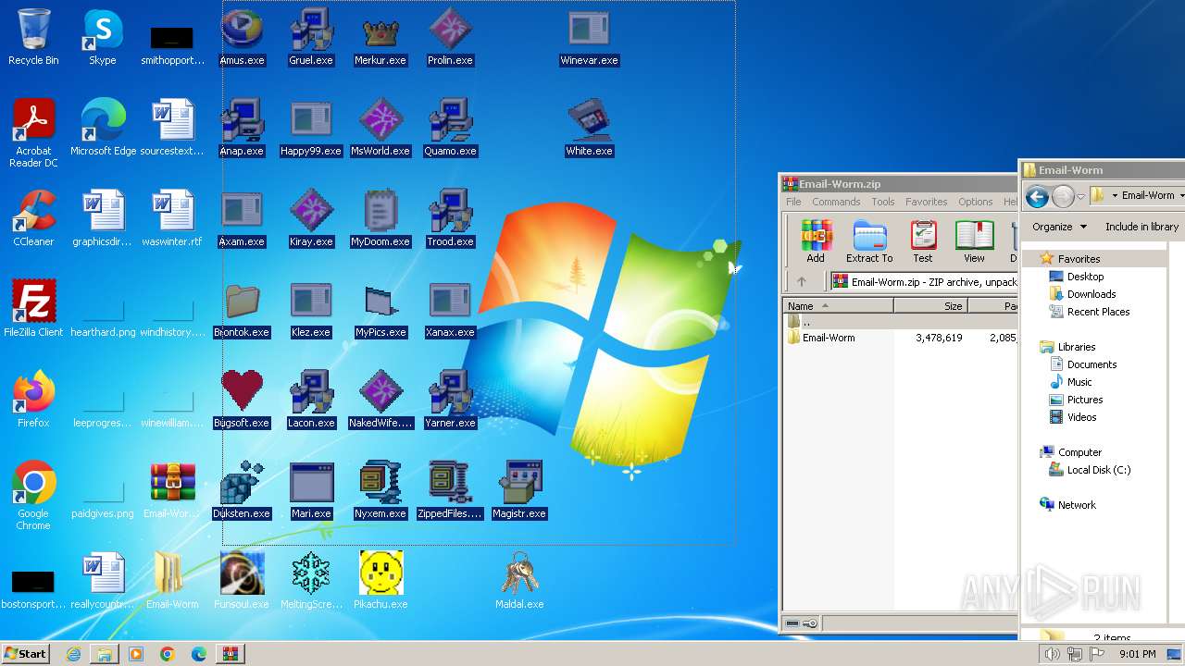Screen dimensions: 1185x666
Task: Click Explorer back navigation button
Action: tap(1037, 196)
